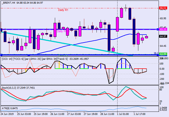Click the 65.95 price axis value

click(x=163, y=18)
